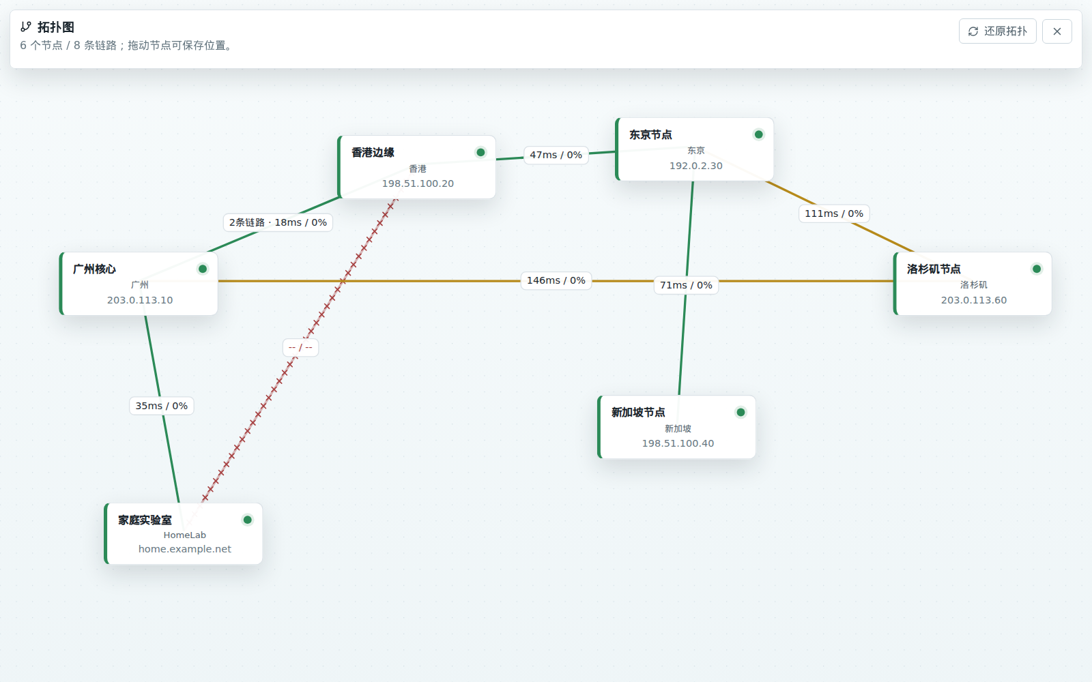Click IP address 192.0.2.30
The image size is (1092, 682).
tap(695, 166)
